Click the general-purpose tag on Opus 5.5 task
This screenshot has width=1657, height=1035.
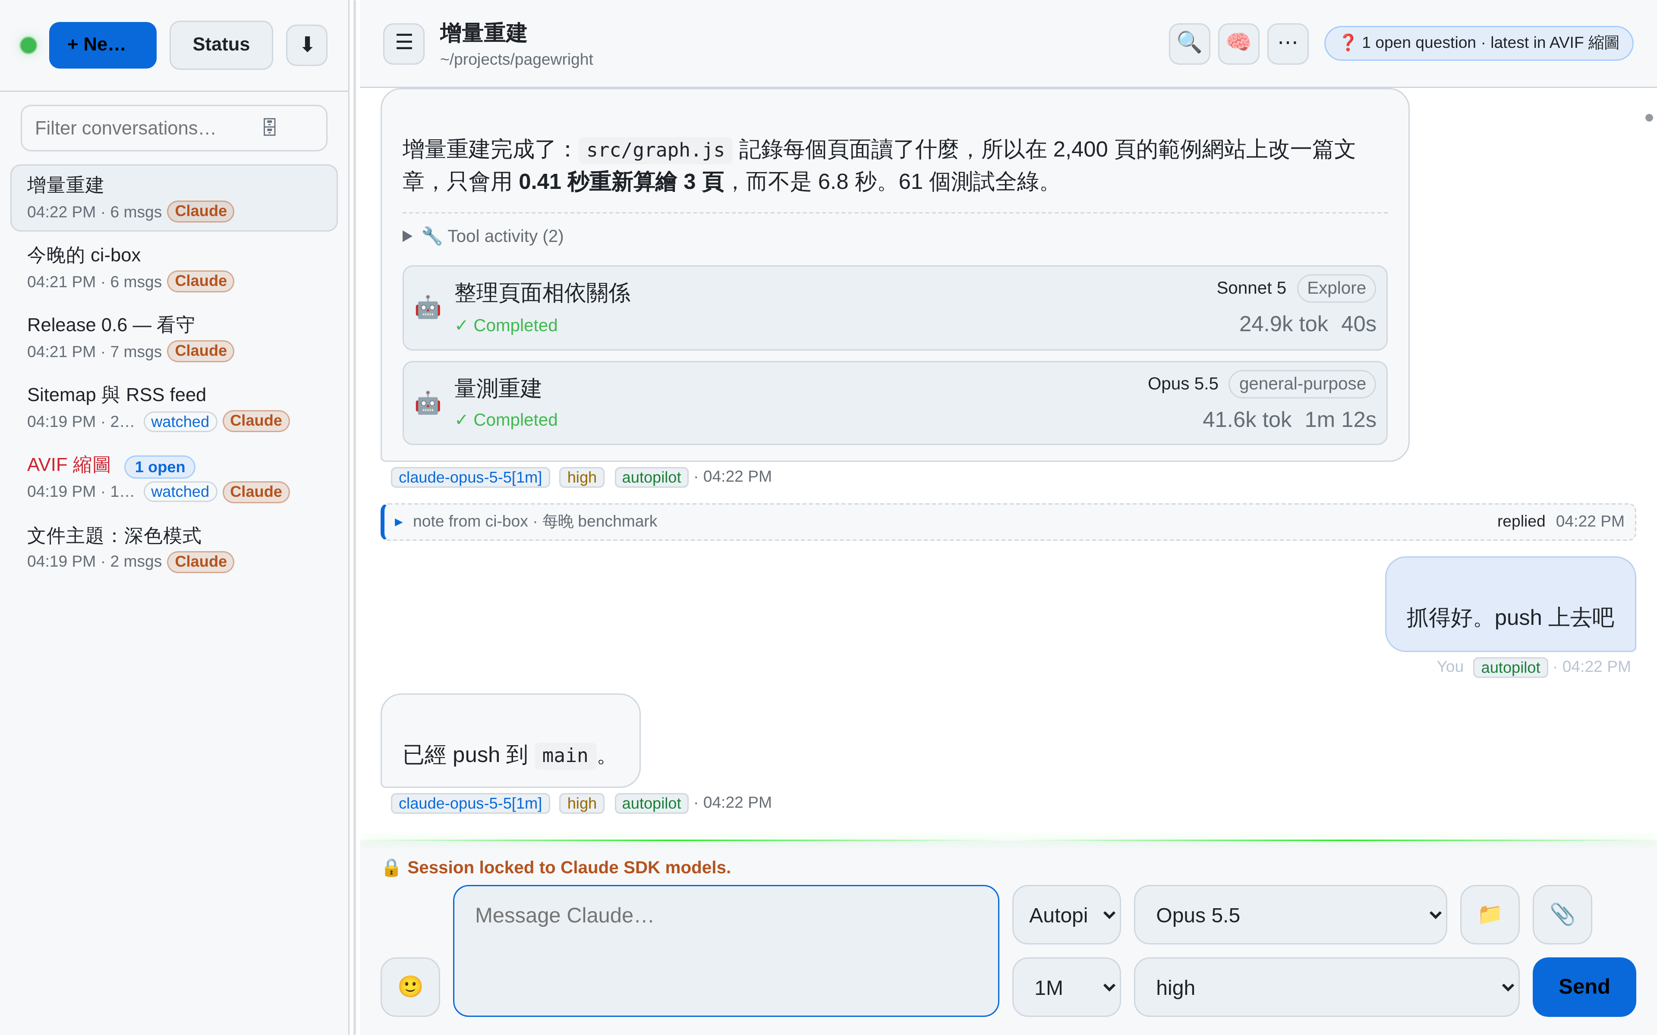(x=1301, y=384)
